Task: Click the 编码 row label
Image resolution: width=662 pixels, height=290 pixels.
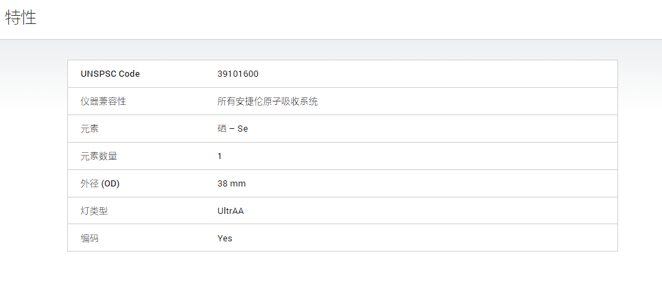Action: [90, 239]
